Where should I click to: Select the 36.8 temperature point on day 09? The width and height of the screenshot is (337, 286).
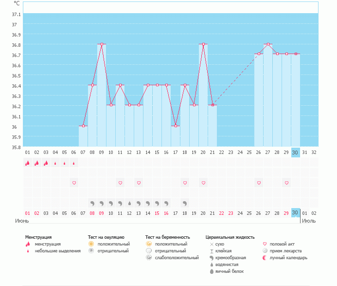coord(102,44)
